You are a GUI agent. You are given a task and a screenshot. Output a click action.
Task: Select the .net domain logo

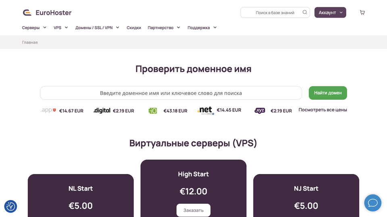[206, 111]
